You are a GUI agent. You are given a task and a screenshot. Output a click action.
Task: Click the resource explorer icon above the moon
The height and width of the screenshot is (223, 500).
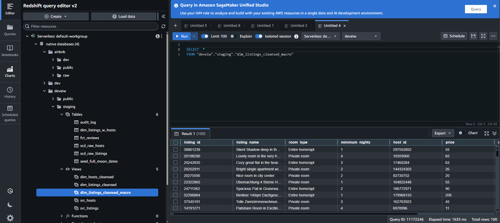10,191
